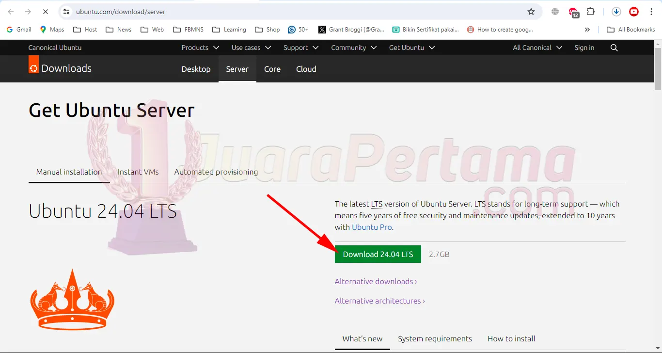Expand the Products dropdown menu
Screen dimensions: 662x353
pos(200,48)
